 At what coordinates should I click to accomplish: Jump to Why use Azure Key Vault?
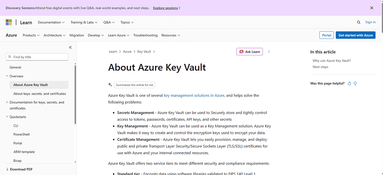tap(332, 61)
